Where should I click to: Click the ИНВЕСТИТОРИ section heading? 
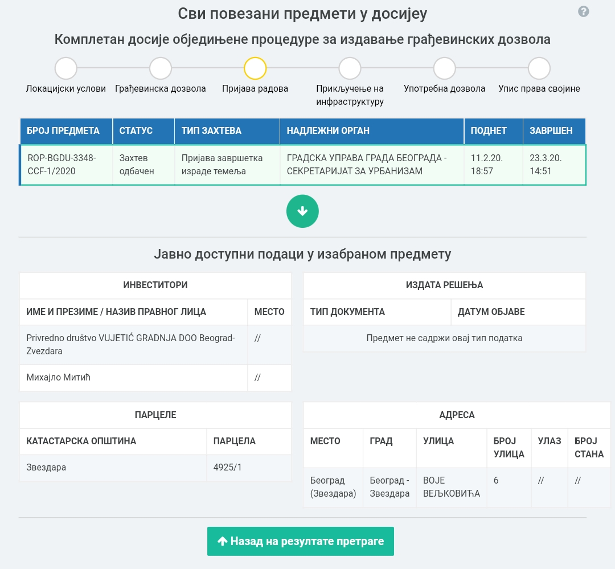pyautogui.click(x=155, y=285)
